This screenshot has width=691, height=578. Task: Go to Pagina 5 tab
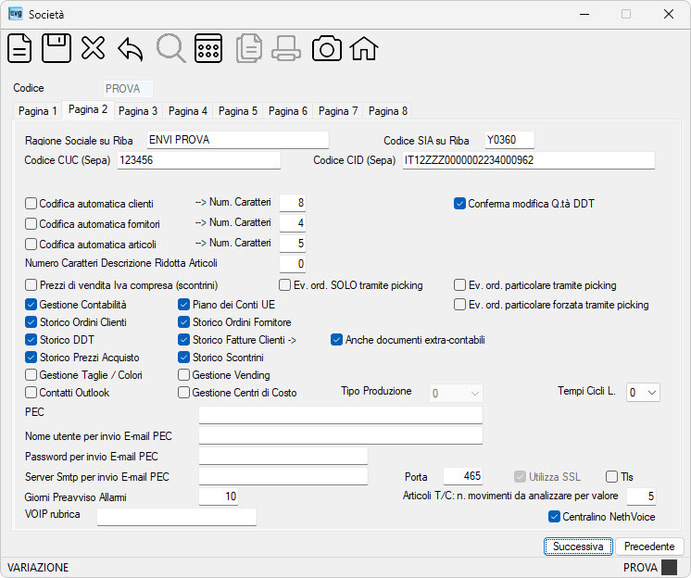238,111
